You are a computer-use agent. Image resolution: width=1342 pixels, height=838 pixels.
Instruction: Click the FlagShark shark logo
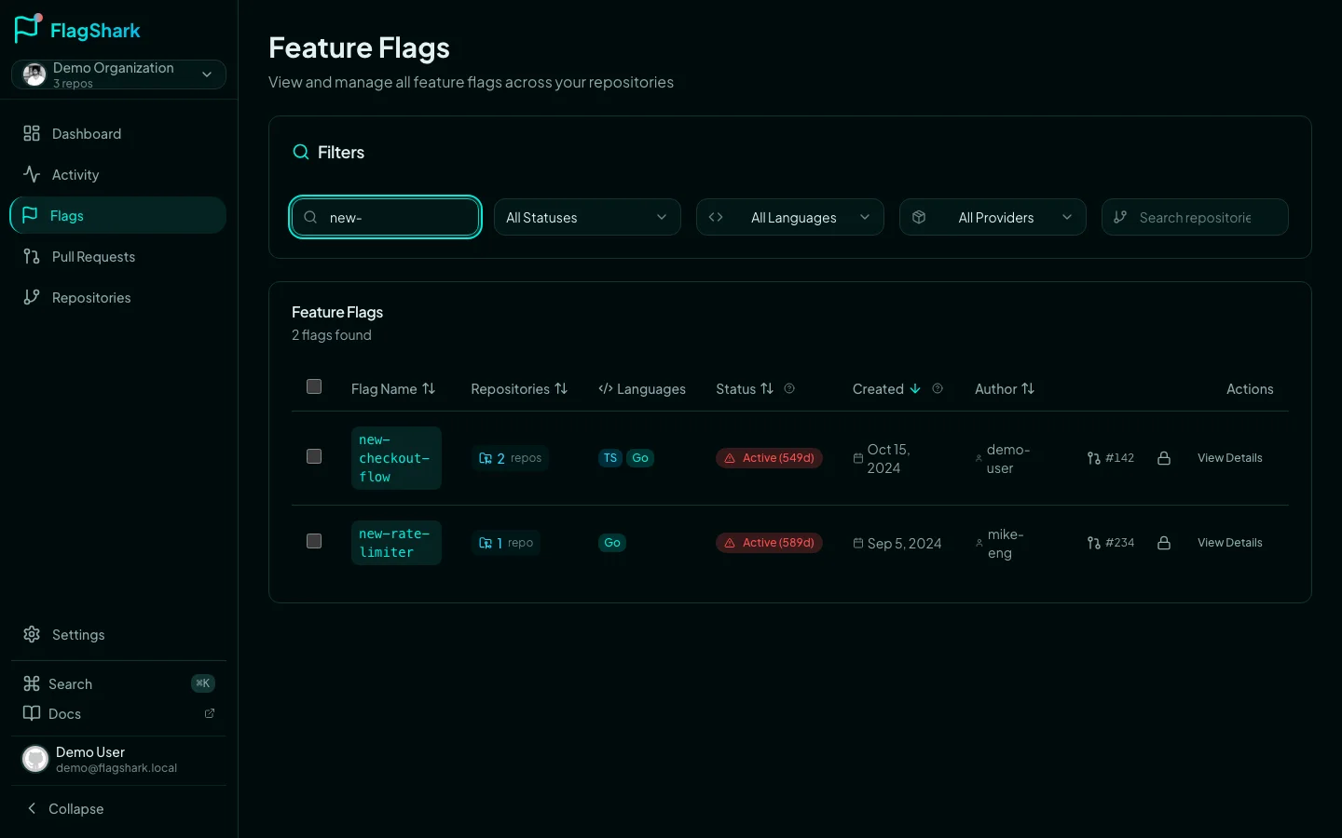coord(27,28)
